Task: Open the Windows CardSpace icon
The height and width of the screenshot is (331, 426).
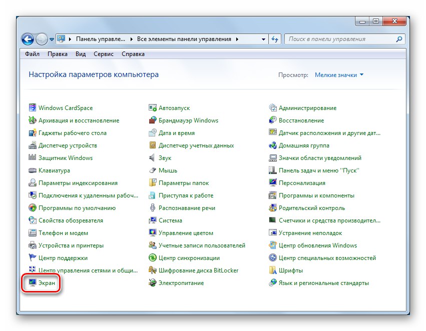Action: [33, 107]
